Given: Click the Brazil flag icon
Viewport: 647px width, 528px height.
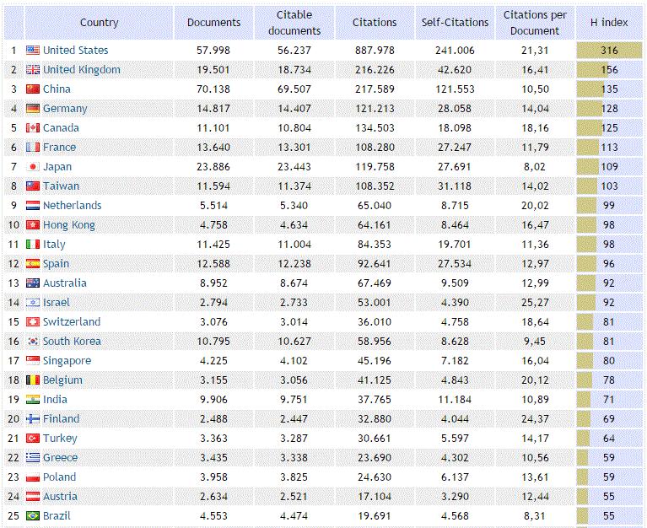Looking at the screenshot, I should (33, 516).
